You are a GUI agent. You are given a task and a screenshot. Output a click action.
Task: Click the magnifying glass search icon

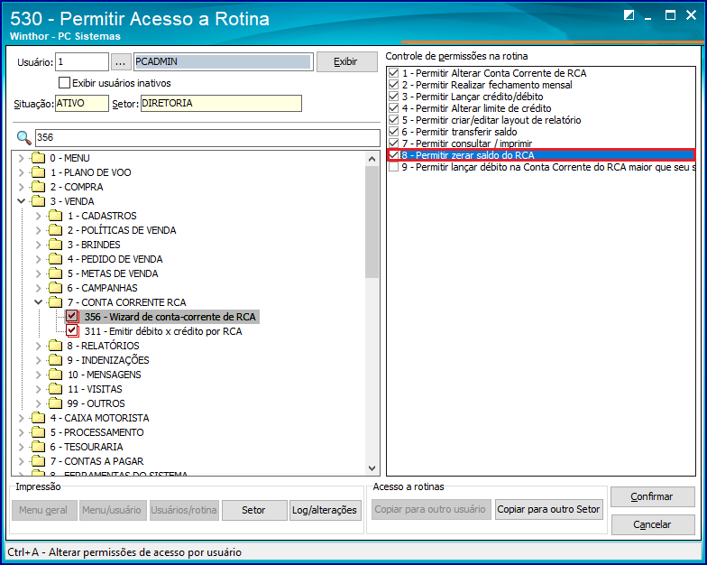pyautogui.click(x=23, y=137)
